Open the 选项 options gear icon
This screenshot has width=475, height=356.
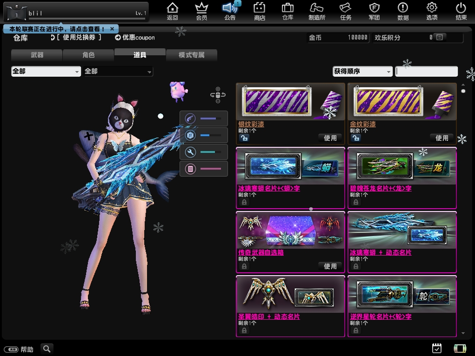point(432,11)
